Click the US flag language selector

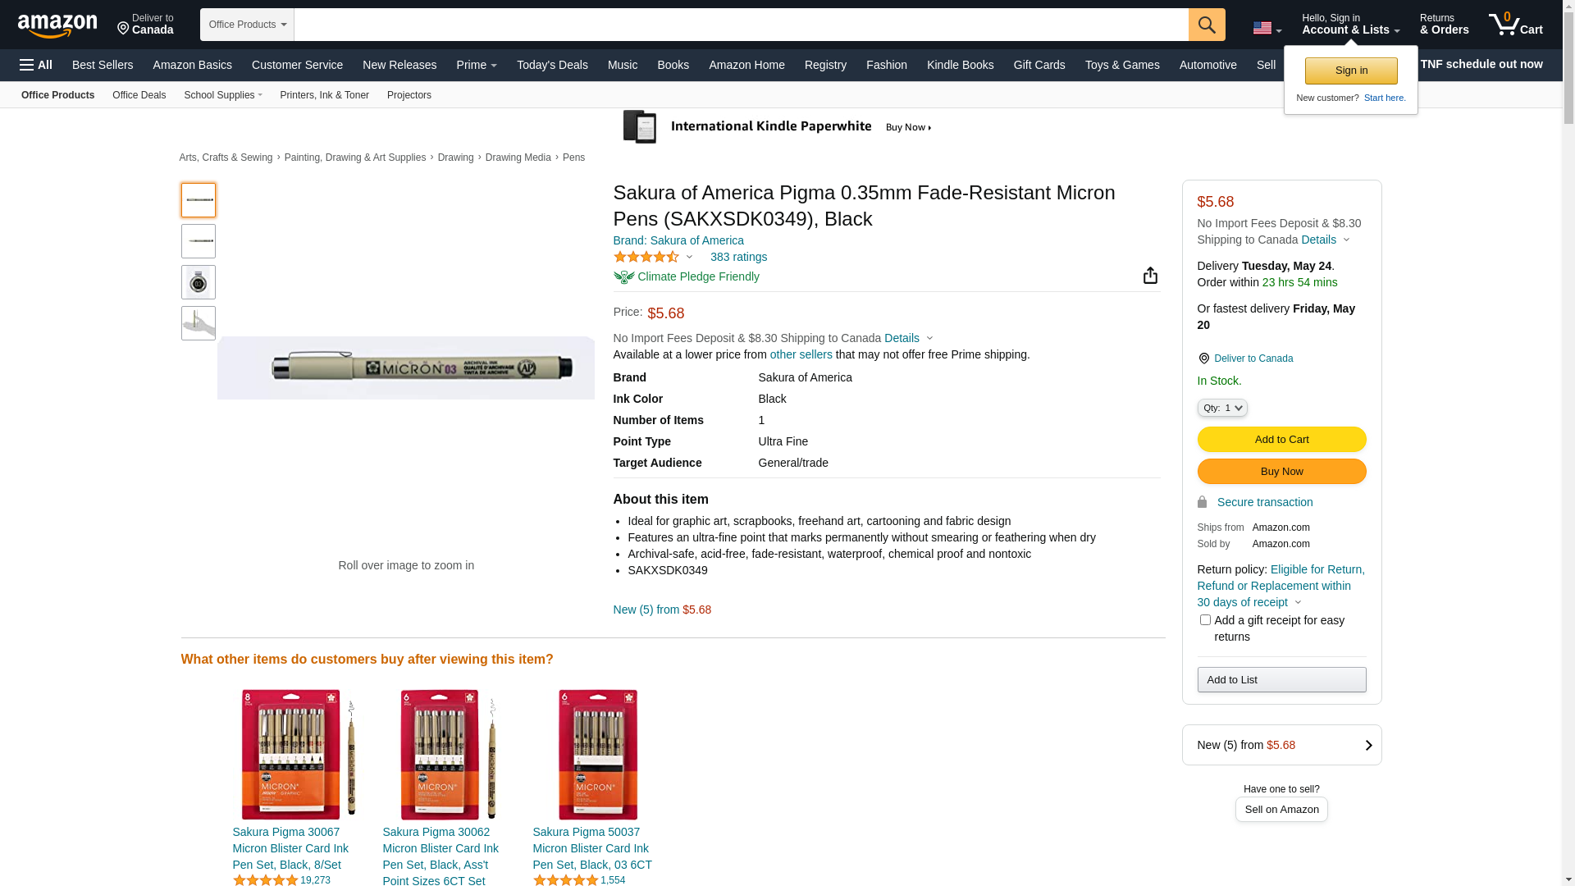1266,29
